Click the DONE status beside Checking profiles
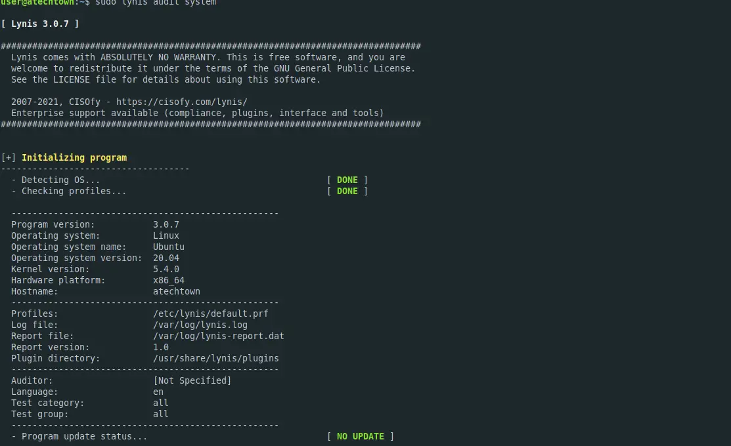 point(347,191)
